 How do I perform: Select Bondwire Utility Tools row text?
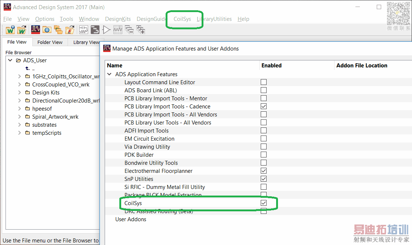coord(151,163)
